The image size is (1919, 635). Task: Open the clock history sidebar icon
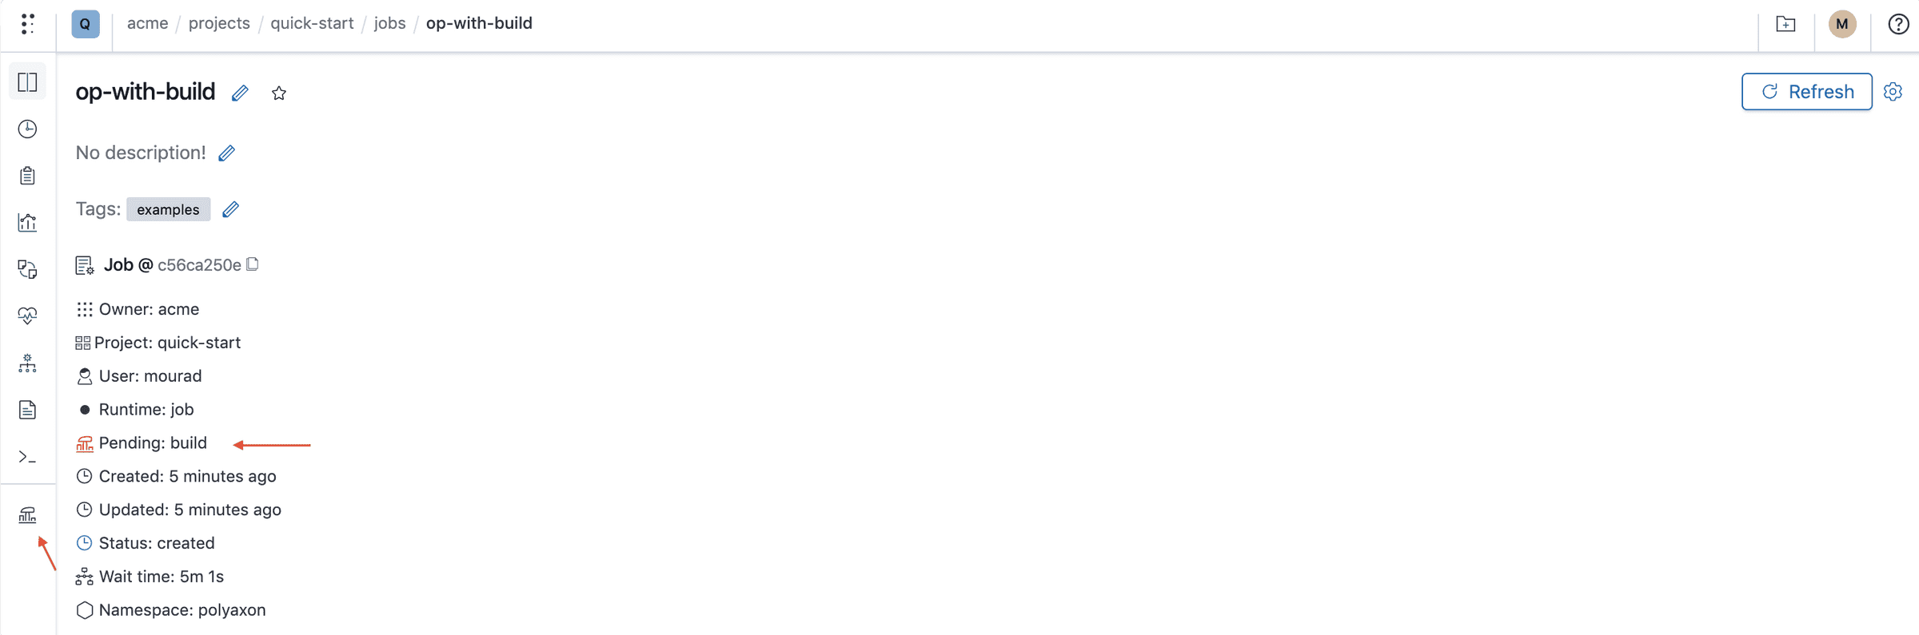(28, 129)
